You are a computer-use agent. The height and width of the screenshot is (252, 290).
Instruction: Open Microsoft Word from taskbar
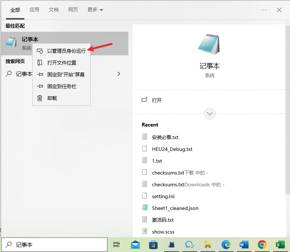coord(244,245)
